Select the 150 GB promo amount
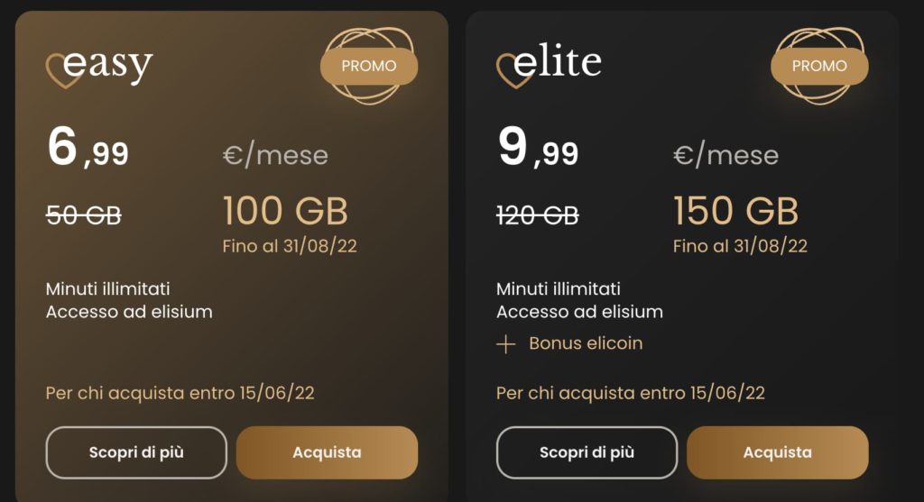The width and height of the screenshot is (924, 502). 735,211
